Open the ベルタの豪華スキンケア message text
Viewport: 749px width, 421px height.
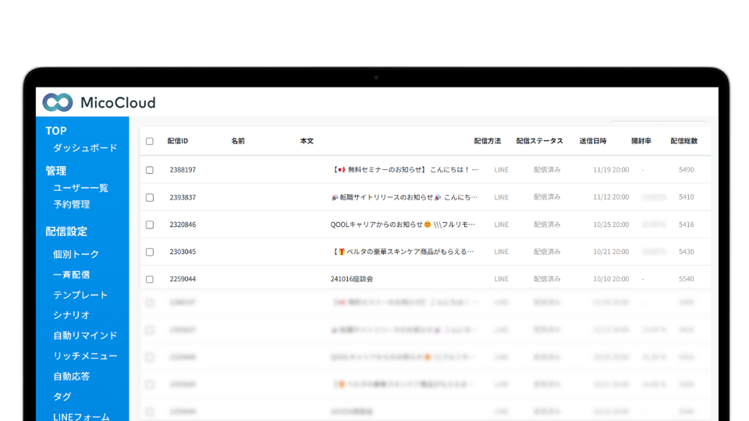coord(403,252)
